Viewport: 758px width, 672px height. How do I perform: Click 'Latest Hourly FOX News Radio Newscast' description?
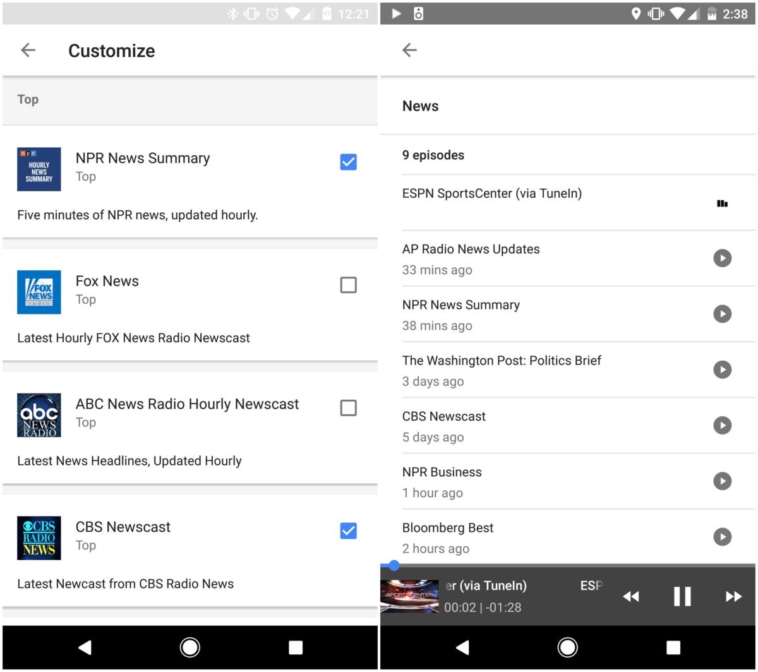tap(133, 338)
